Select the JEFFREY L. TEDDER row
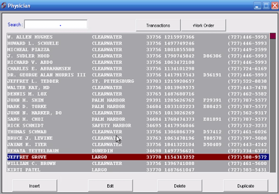Image resolution: width=279 pixels, height=194 pixels. click(x=138, y=81)
